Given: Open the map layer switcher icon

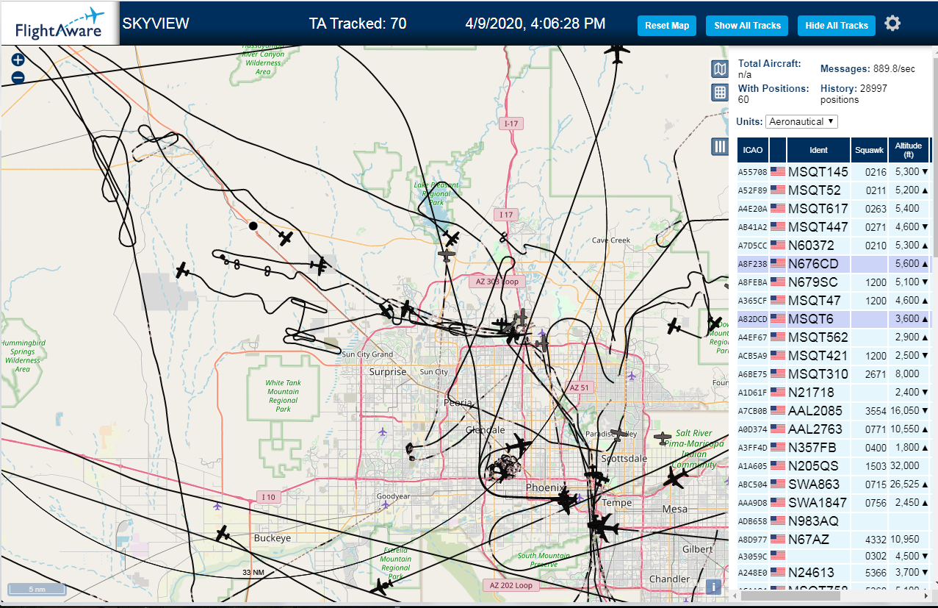Looking at the screenshot, I should point(720,69).
